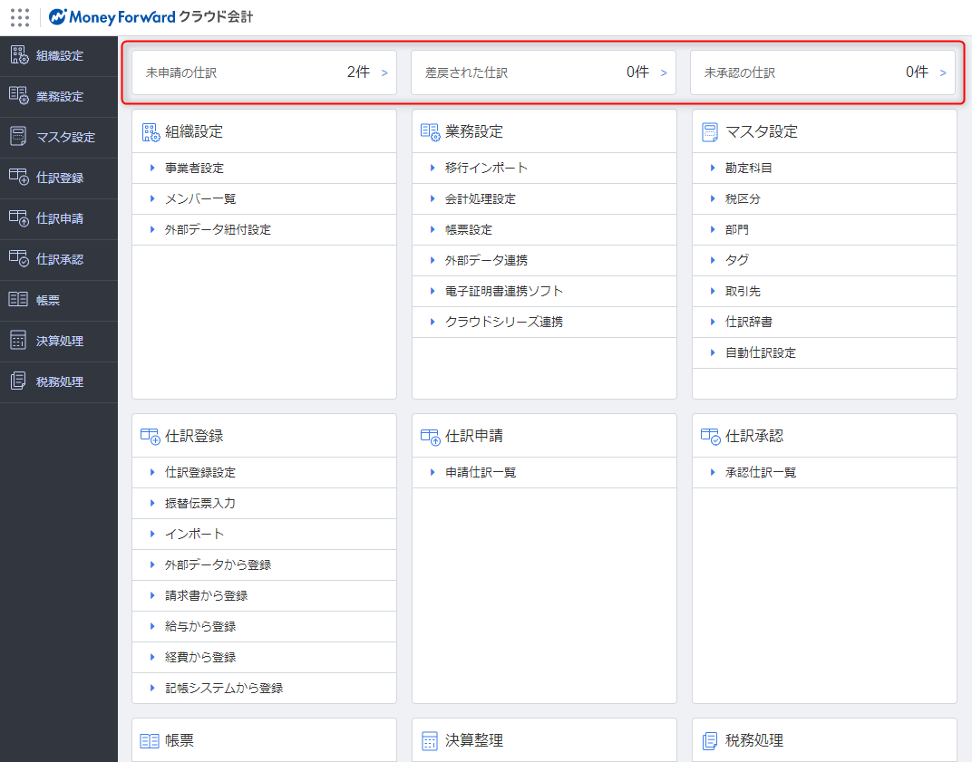Select 仕訳申請 text in sidebar menu
This screenshot has height=762, width=972.
coord(60,218)
